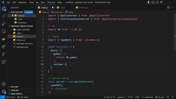This screenshot has height=99, width=176.
Task: Open Explorer Views and More Actions ellipsis
Action: [x=32, y=7]
